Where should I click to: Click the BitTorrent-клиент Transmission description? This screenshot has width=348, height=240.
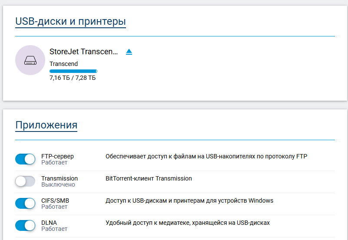tap(149, 178)
